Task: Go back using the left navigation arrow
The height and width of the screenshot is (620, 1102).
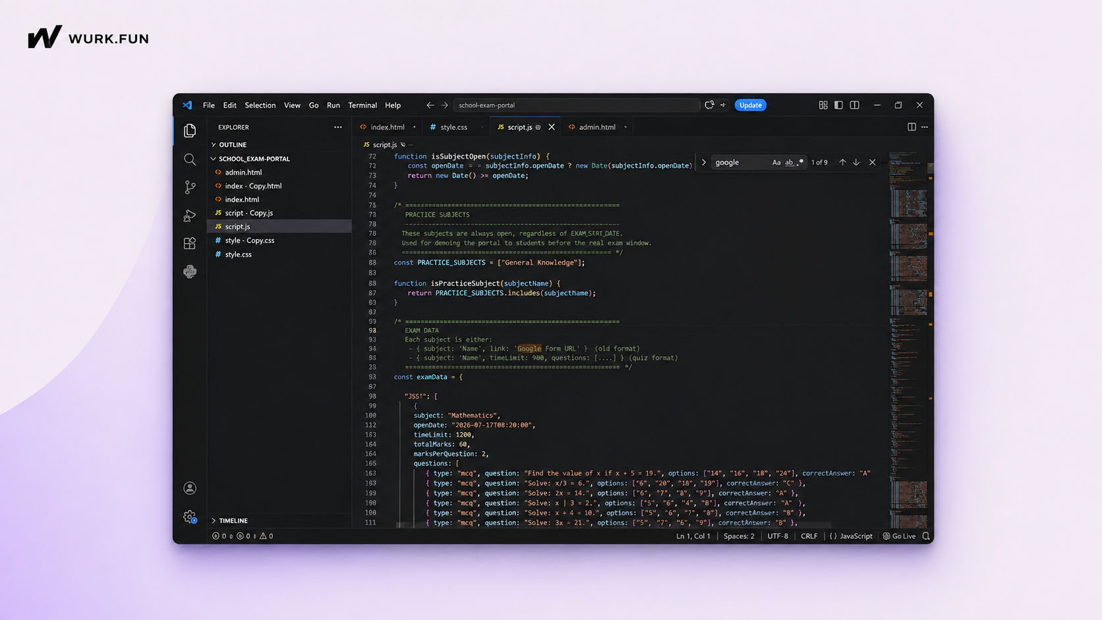Action: coord(430,105)
